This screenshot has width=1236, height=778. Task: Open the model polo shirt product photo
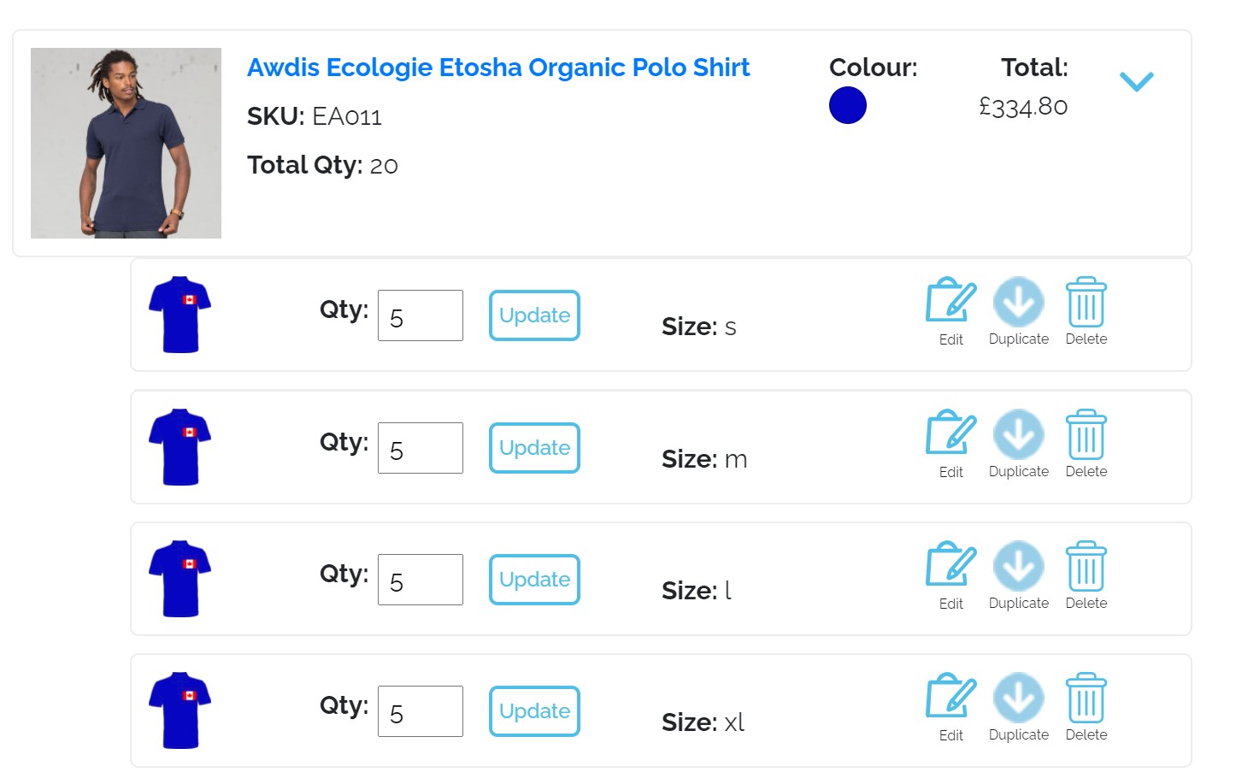coord(126,143)
